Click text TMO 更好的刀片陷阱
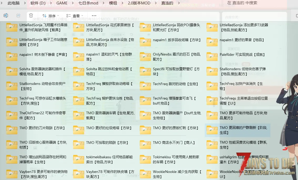Screen dimensions: 298x180 42,128
